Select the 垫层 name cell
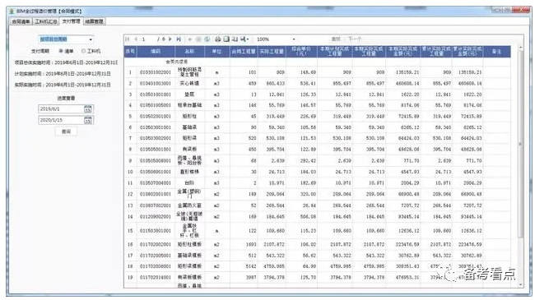The height and width of the screenshot is (300, 535). coord(189,94)
